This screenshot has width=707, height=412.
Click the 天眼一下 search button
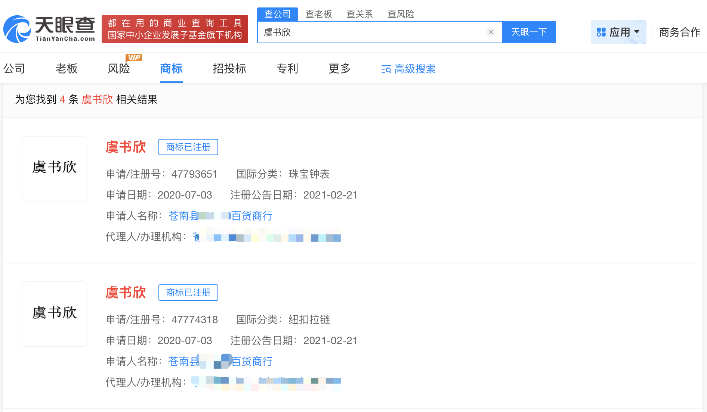click(x=529, y=32)
